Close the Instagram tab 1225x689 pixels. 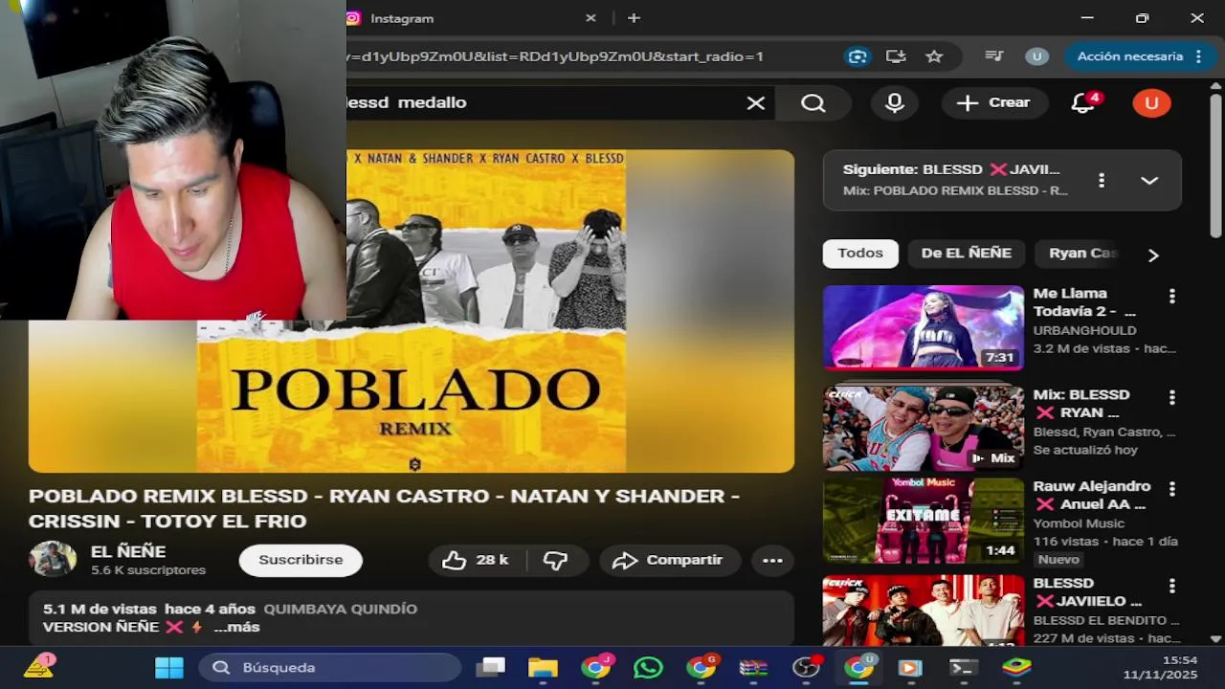click(590, 18)
